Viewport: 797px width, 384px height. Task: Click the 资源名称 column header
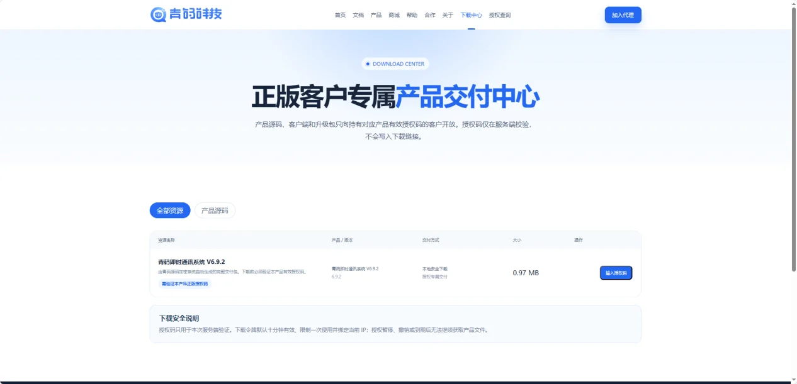166,240
